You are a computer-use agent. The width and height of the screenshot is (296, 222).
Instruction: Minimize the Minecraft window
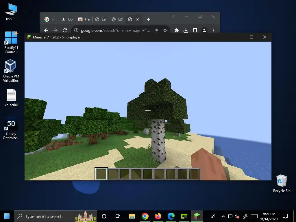[238, 37]
